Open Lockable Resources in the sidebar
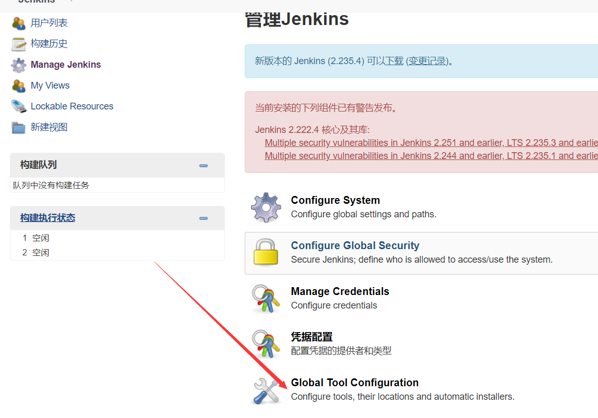 (x=71, y=106)
